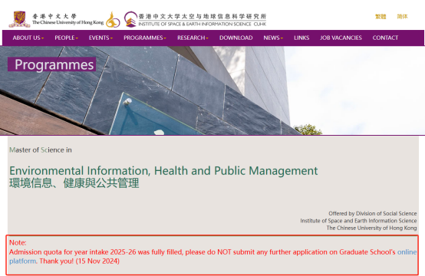The image size is (425, 276).
Task: Go to the DOWNLOAD page
Action: (236, 38)
